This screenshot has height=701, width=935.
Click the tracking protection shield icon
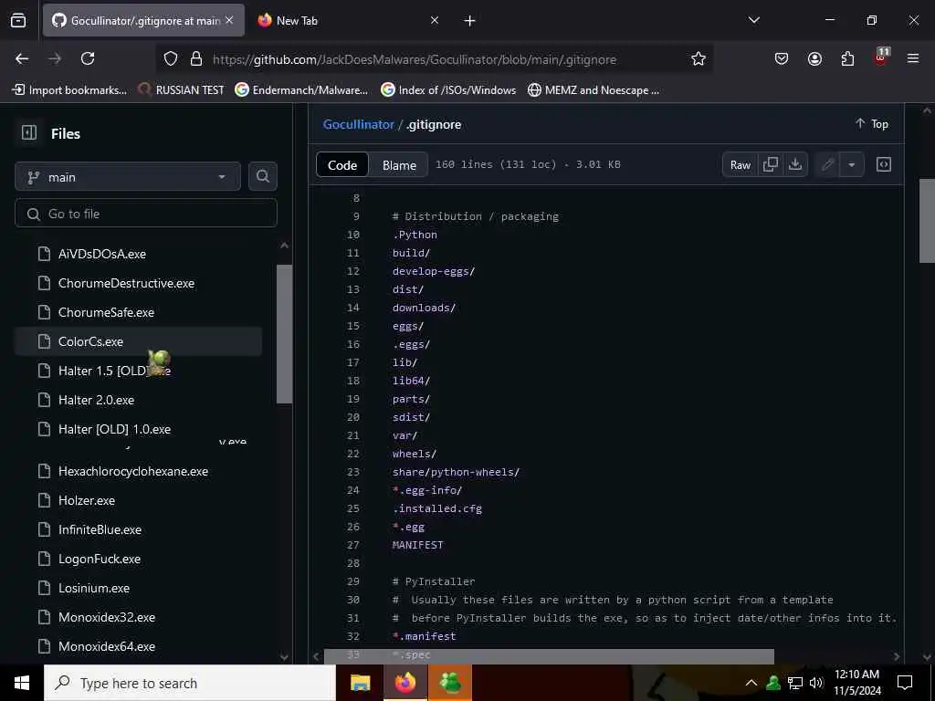pyautogui.click(x=171, y=58)
